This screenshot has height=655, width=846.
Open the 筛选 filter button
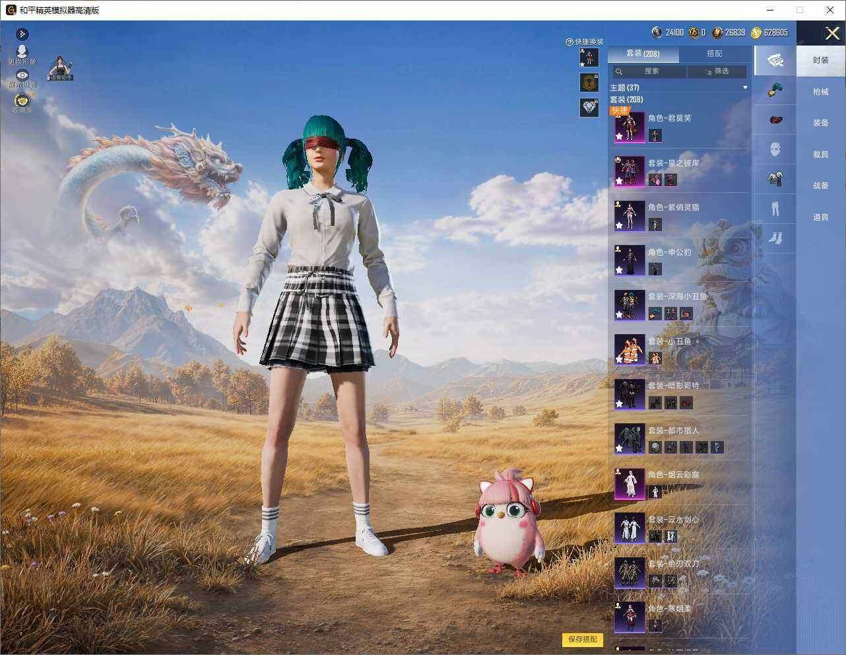(717, 71)
